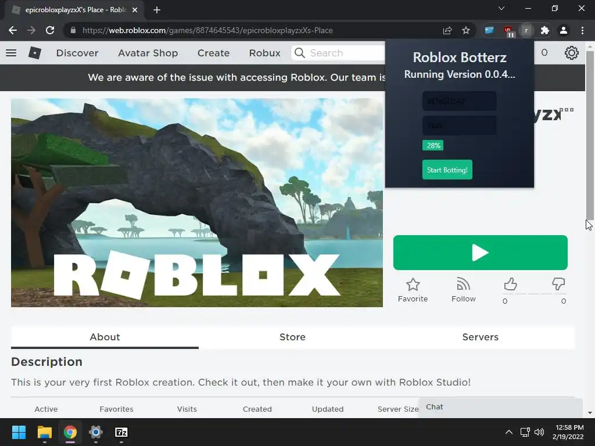Open the Roblox Botterz extension icon
This screenshot has height=446, width=595.
click(x=526, y=30)
